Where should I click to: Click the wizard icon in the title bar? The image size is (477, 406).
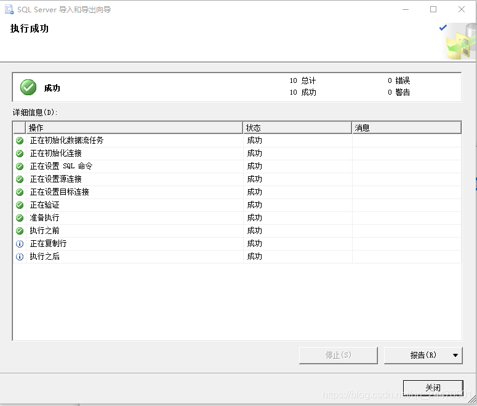click(x=9, y=10)
